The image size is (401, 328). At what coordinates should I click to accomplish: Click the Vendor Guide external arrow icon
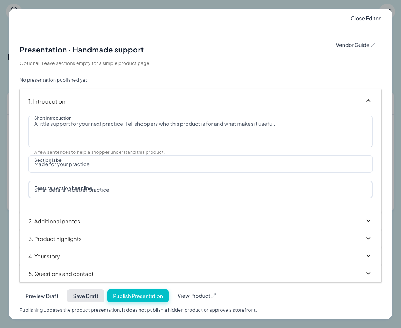point(373,45)
